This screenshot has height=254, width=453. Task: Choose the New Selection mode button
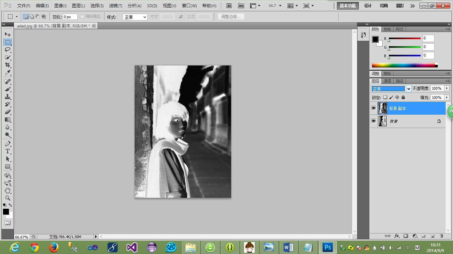(26, 17)
